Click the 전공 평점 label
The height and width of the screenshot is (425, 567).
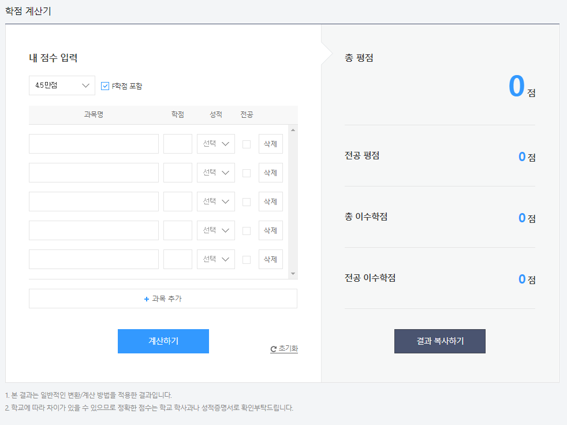[362, 155]
